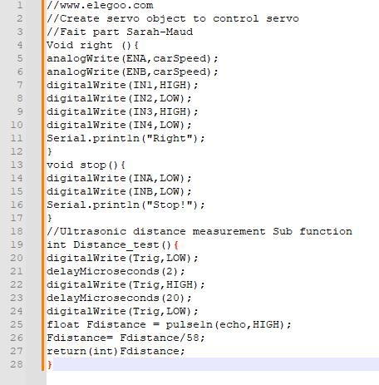
Task: Click the "Right" string in Serial.println
Action: point(170,138)
